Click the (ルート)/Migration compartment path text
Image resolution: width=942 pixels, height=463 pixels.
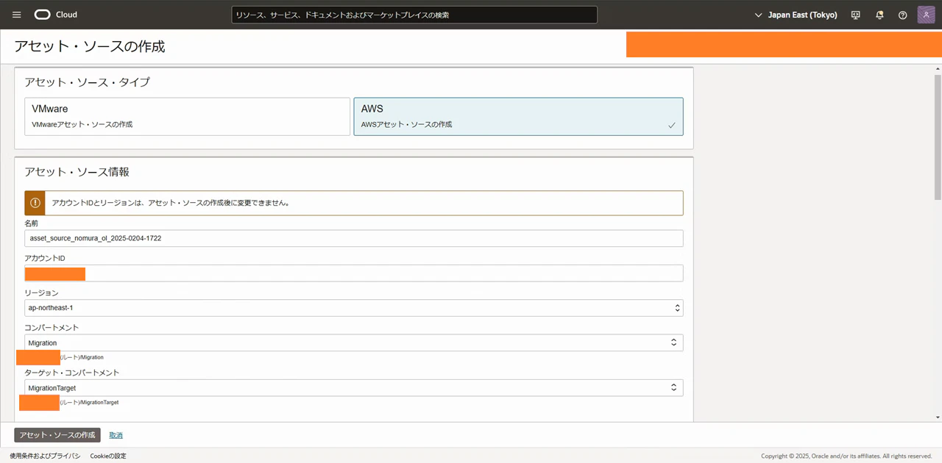82,357
